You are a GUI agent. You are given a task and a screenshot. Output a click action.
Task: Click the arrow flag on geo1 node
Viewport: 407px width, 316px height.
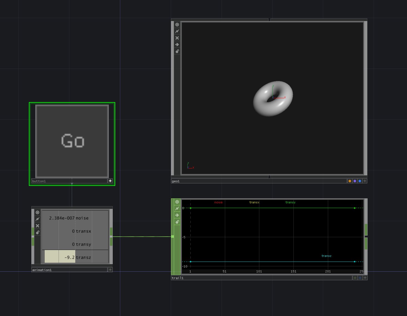click(x=177, y=45)
